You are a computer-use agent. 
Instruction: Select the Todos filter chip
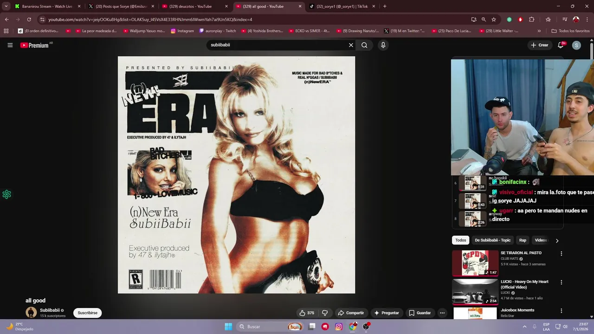(x=461, y=240)
